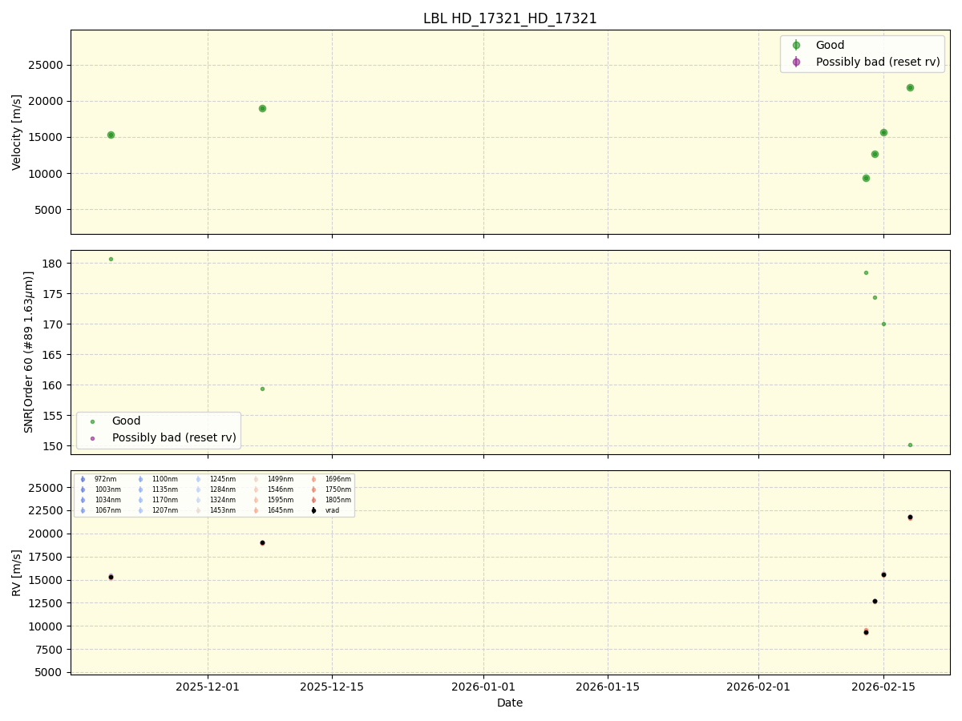
Task: Click green Good marker in Velocity legend
Action: click(x=796, y=46)
